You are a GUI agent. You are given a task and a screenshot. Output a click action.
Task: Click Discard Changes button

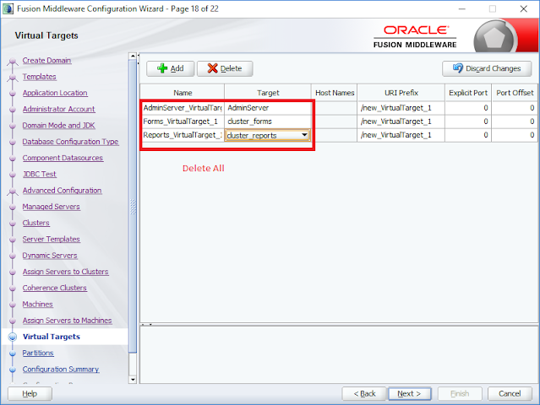pyautogui.click(x=487, y=68)
